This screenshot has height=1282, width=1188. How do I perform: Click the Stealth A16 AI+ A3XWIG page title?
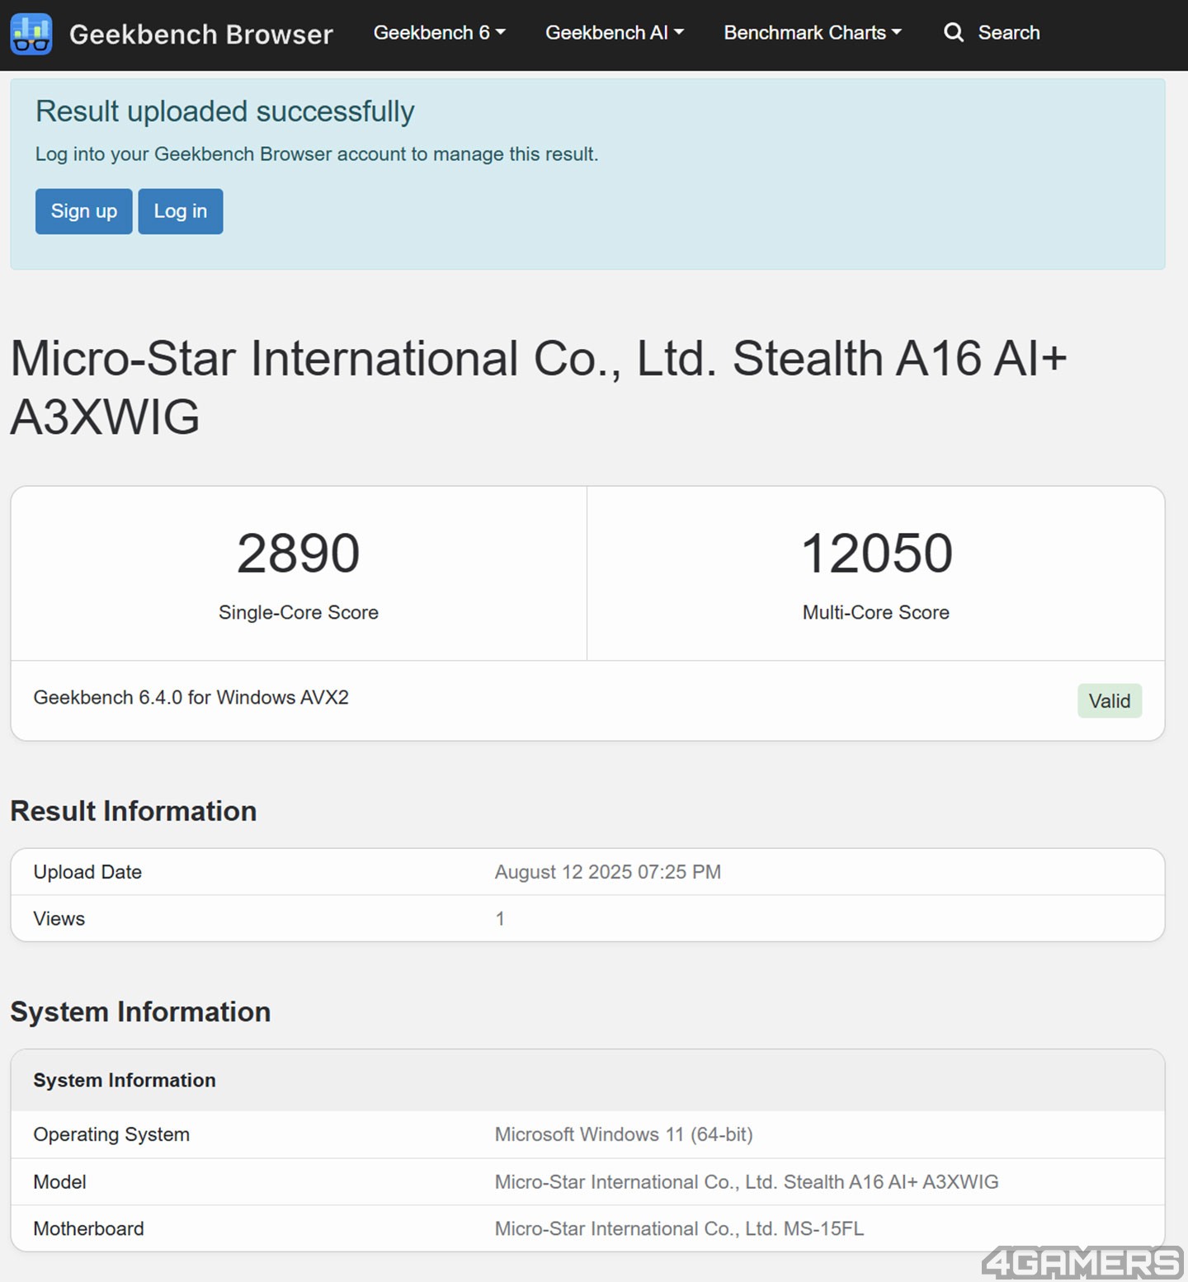coord(539,388)
